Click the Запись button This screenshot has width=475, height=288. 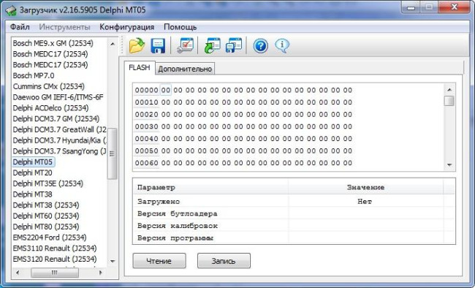pos(224,261)
